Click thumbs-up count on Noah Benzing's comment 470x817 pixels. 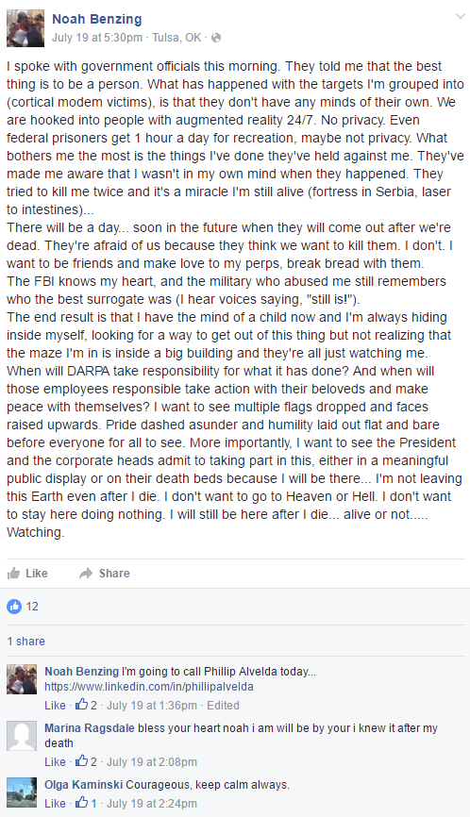pos(86,705)
